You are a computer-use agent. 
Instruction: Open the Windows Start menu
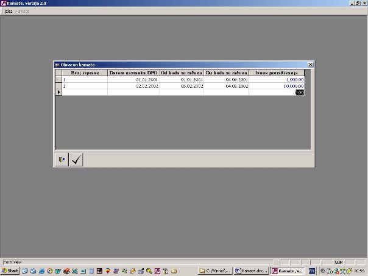[10, 270]
